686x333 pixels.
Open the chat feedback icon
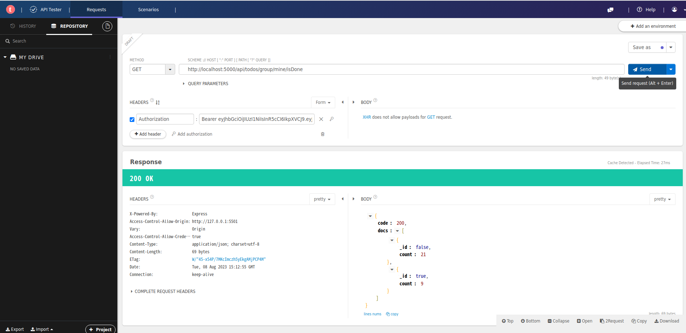(611, 10)
